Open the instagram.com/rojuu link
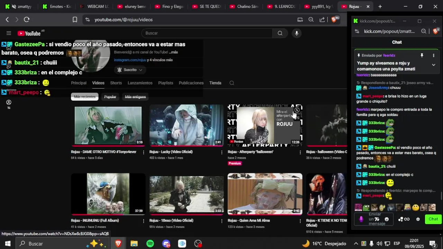Screen dimensions: 443x249 tap(130, 60)
